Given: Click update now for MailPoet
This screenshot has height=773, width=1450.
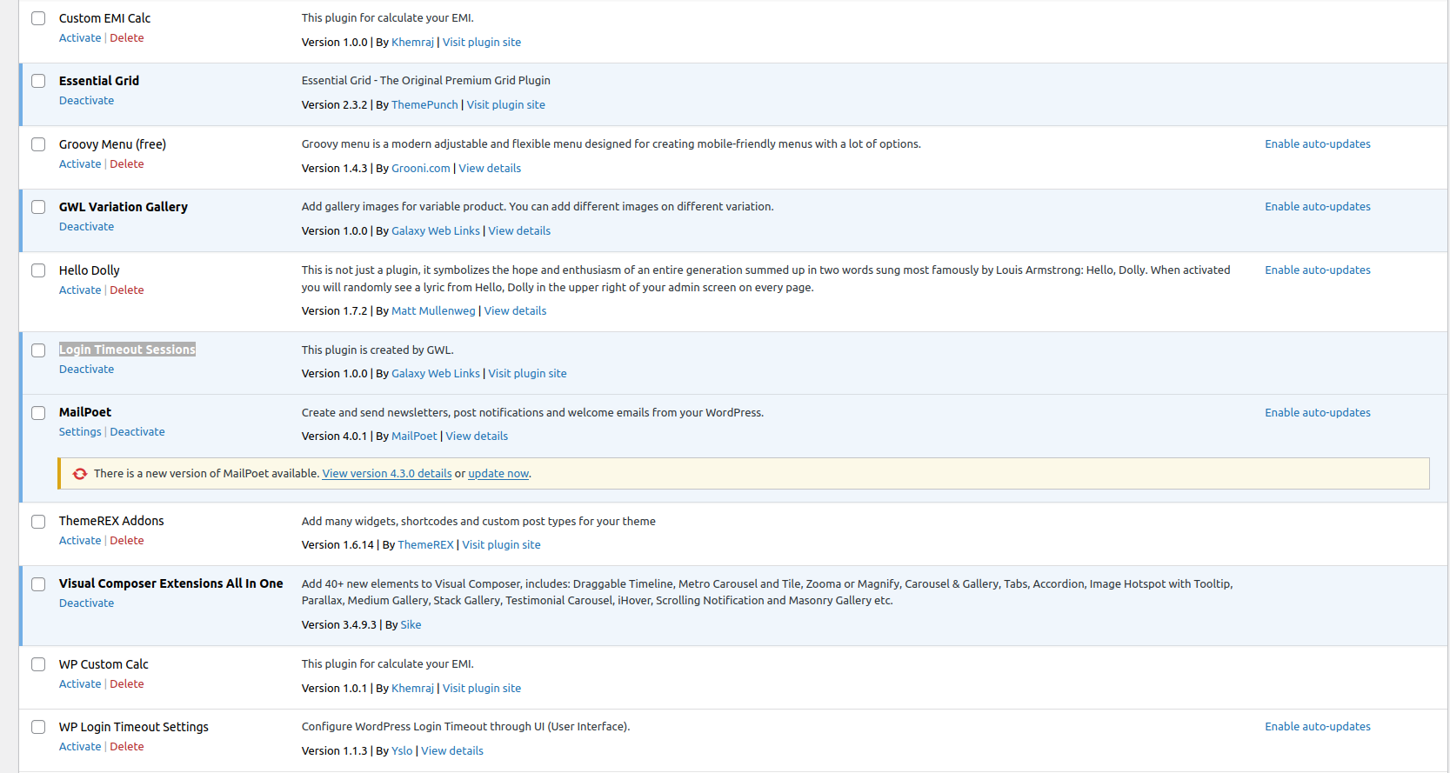Looking at the screenshot, I should coord(498,474).
